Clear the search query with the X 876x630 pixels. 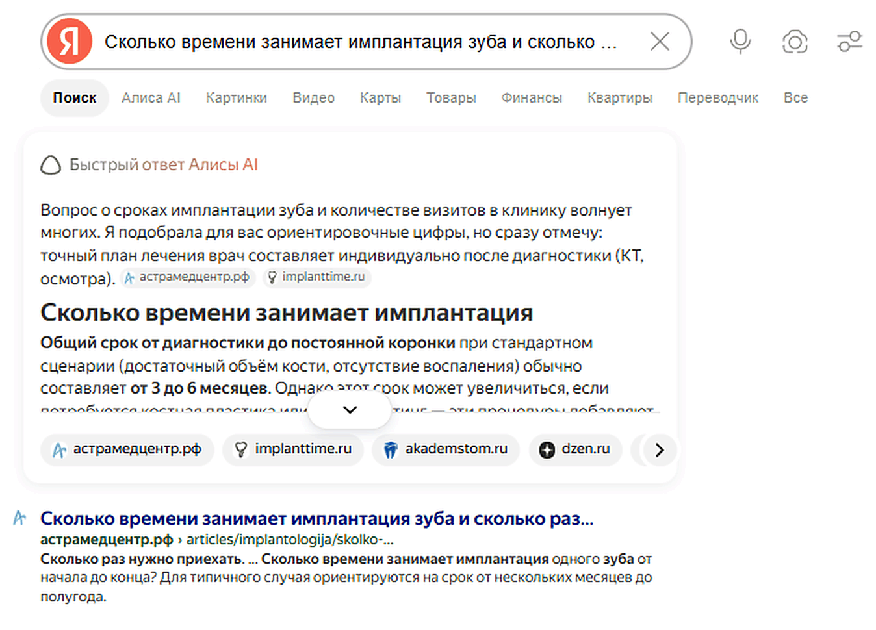coord(660,42)
